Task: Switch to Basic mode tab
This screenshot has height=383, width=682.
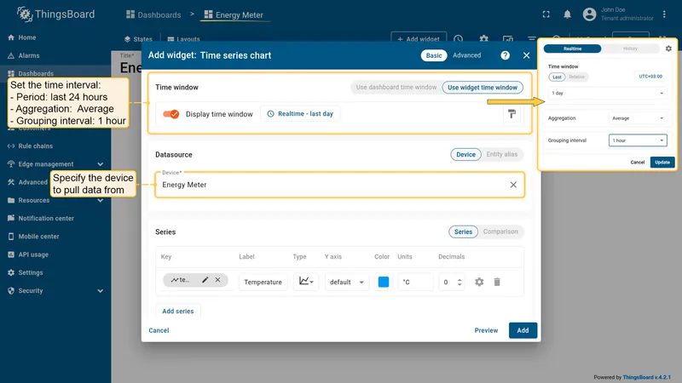Action: [x=433, y=55]
